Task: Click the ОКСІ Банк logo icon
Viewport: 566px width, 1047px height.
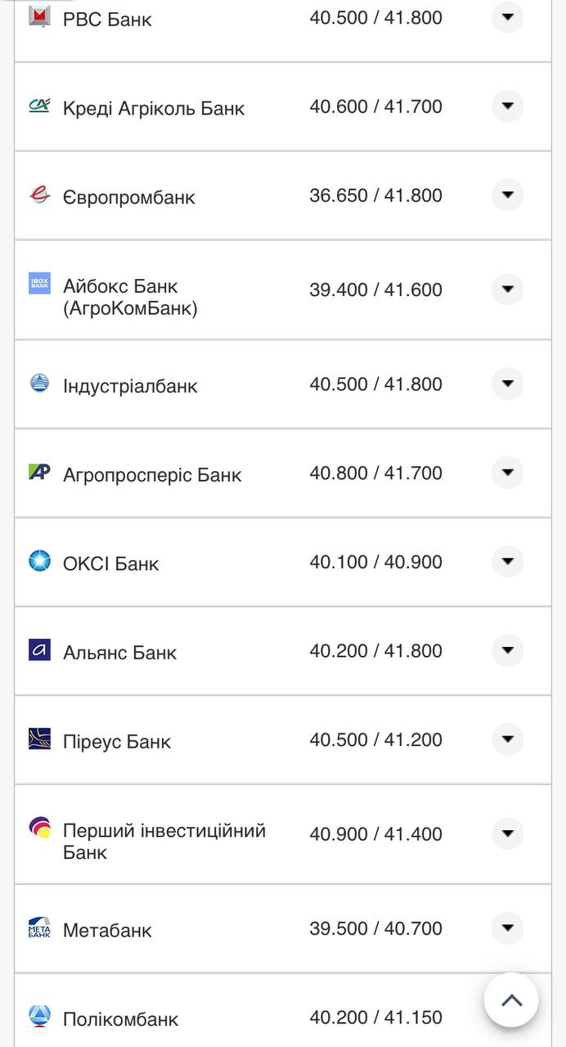Action: coord(39,561)
